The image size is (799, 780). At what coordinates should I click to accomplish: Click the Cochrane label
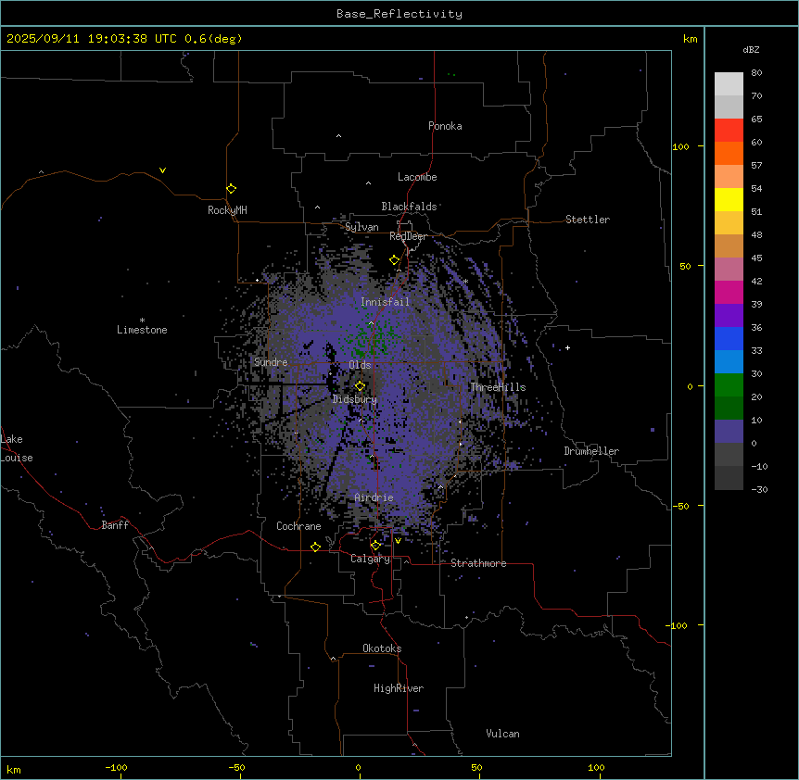tap(298, 526)
